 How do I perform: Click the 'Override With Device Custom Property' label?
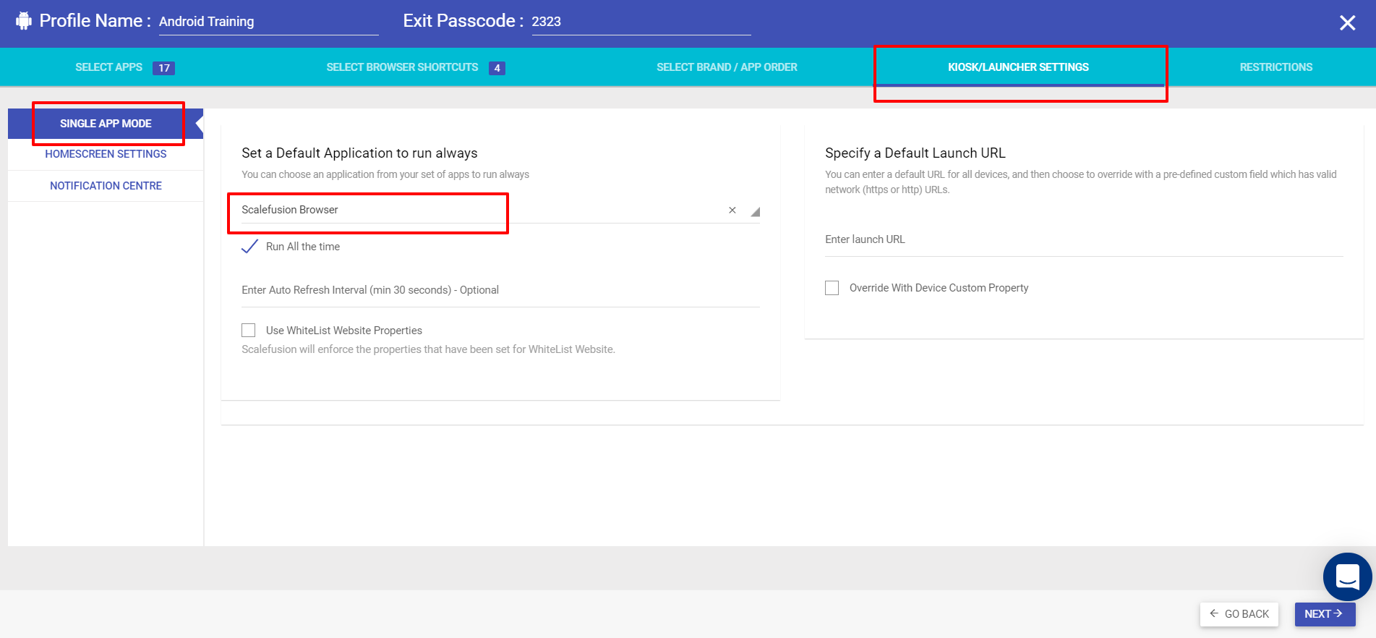pos(939,288)
